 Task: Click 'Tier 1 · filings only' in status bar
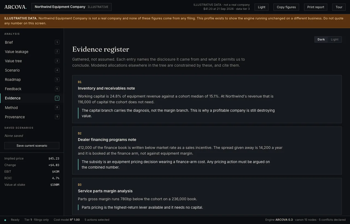[x=36, y=220]
